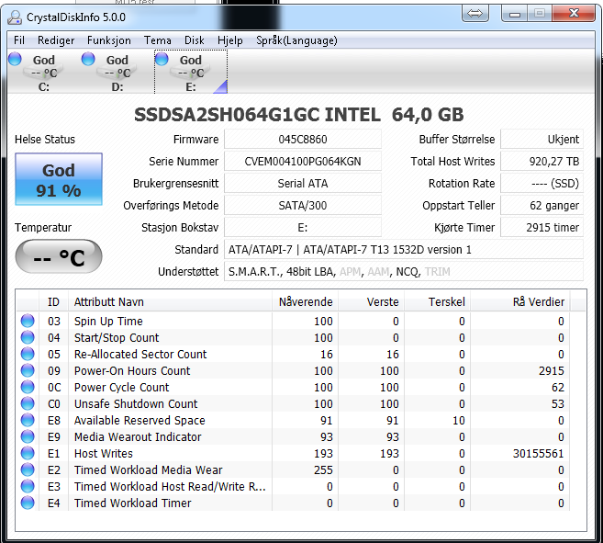This screenshot has width=603, height=543.
Task: Open the Hjelp menu
Action: (230, 40)
